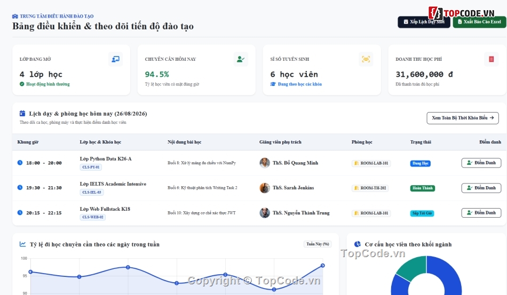Click the red receipt icon on Doanh Thu Học Phí
This screenshot has width=507, height=295.
click(x=491, y=59)
